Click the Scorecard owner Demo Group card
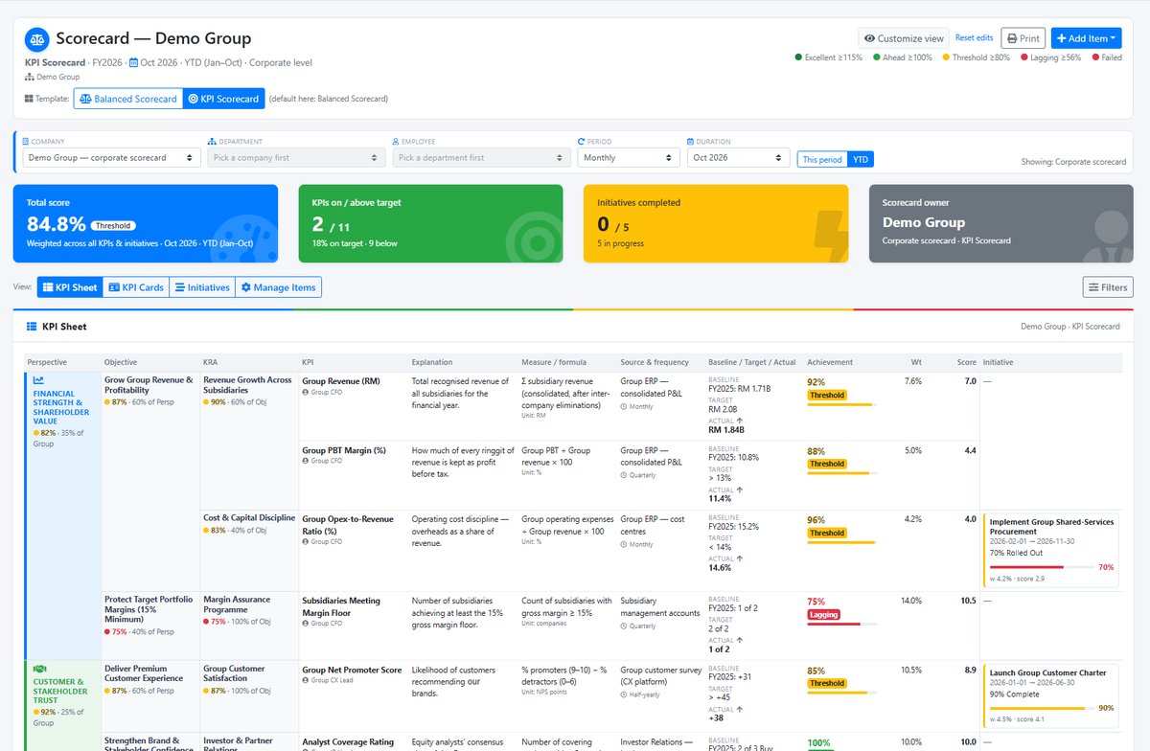 [1001, 223]
